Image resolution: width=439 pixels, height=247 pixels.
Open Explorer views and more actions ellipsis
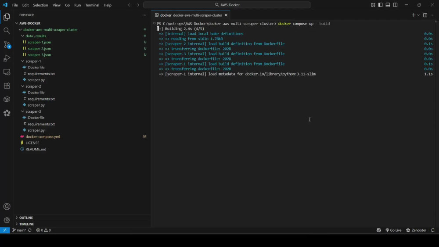click(x=144, y=15)
